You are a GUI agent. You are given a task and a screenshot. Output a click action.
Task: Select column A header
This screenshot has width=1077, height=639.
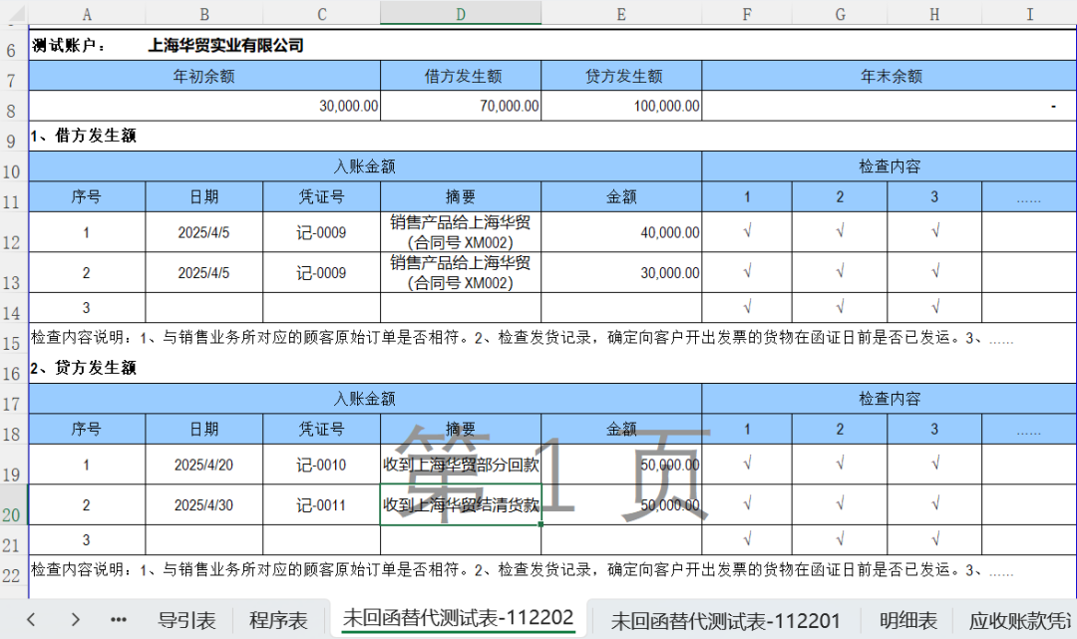coord(87,14)
